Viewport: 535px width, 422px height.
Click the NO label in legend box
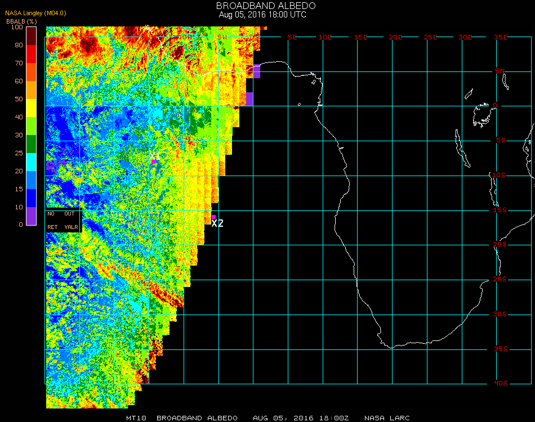tap(51, 214)
